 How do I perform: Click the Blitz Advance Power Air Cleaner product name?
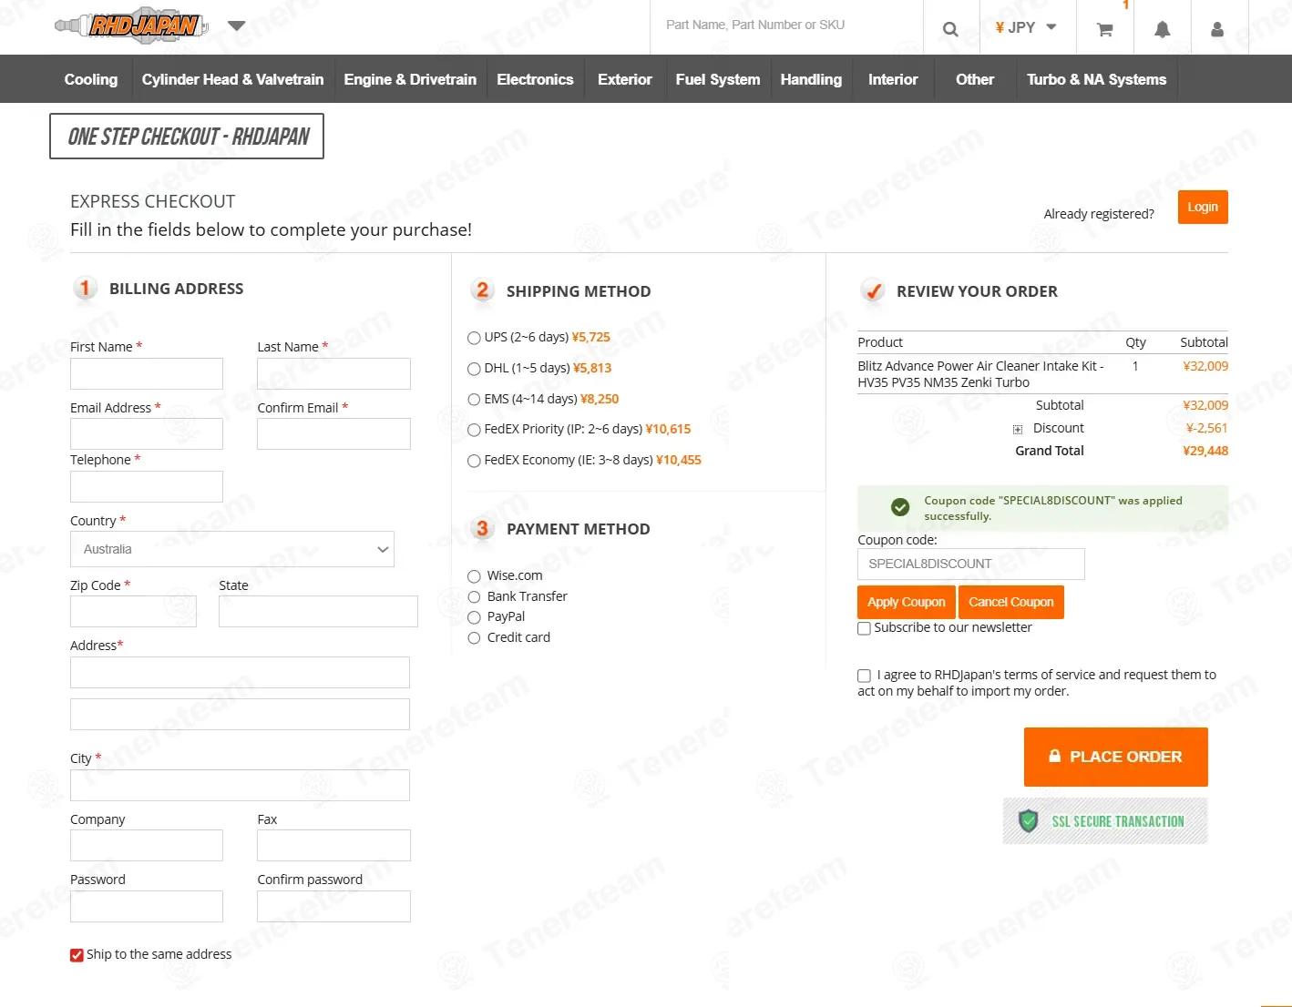(980, 374)
